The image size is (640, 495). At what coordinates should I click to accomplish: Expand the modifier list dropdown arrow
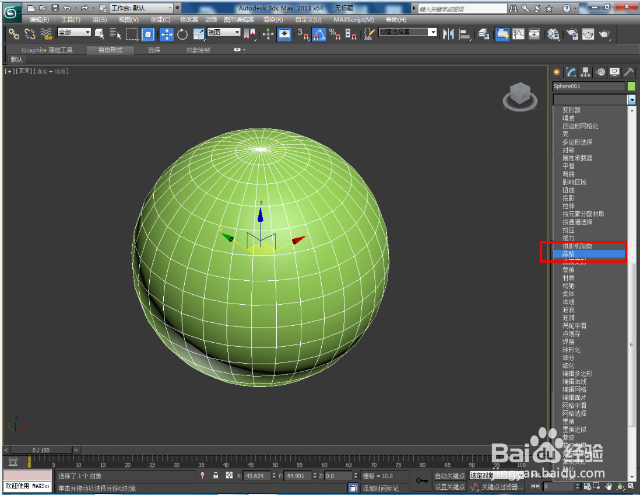[631, 99]
